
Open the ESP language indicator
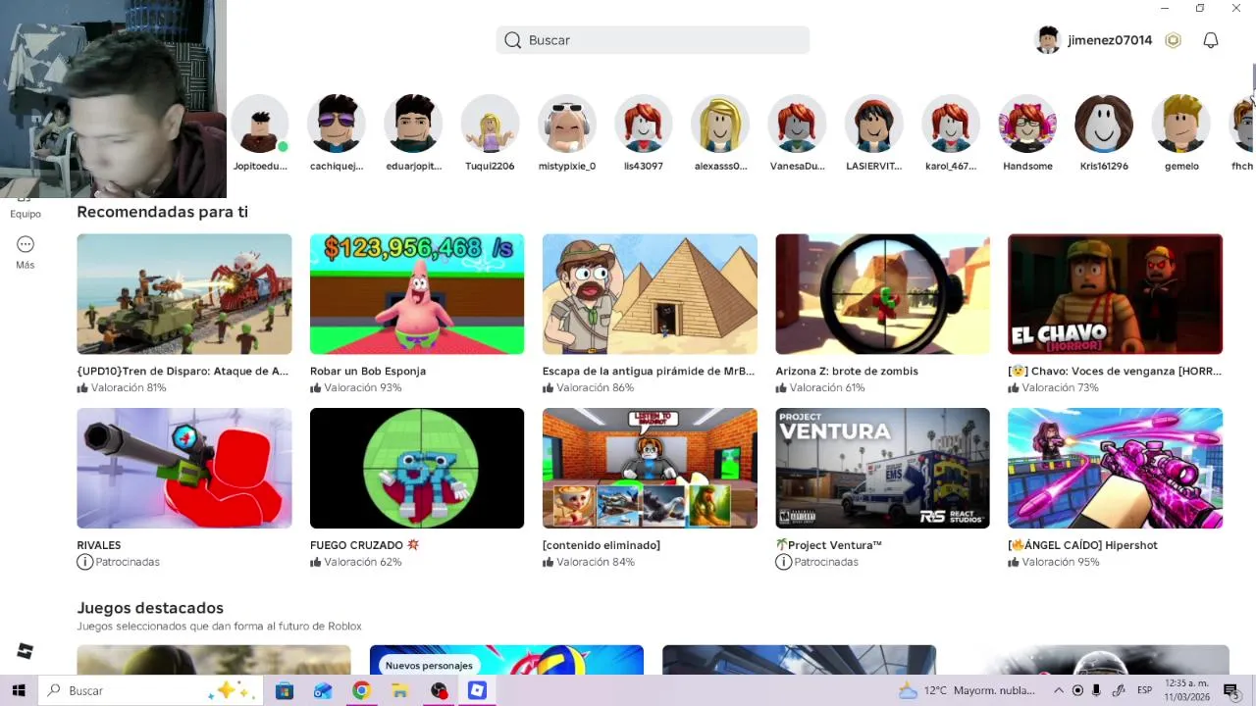coord(1144,690)
